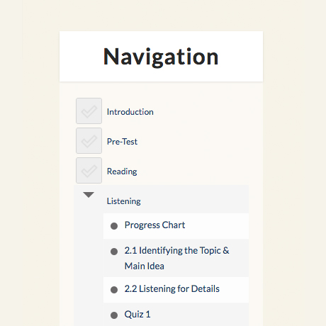Go to 2.2 Listening for Details
The image size is (326, 326).
click(172, 289)
